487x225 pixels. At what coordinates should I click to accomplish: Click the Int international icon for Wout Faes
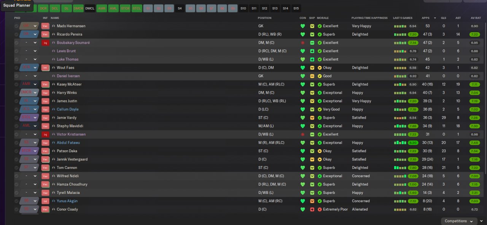point(45,68)
